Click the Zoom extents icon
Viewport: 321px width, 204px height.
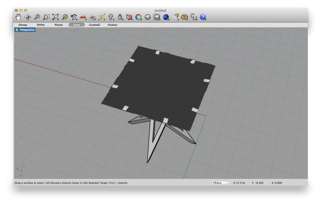pos(56,17)
